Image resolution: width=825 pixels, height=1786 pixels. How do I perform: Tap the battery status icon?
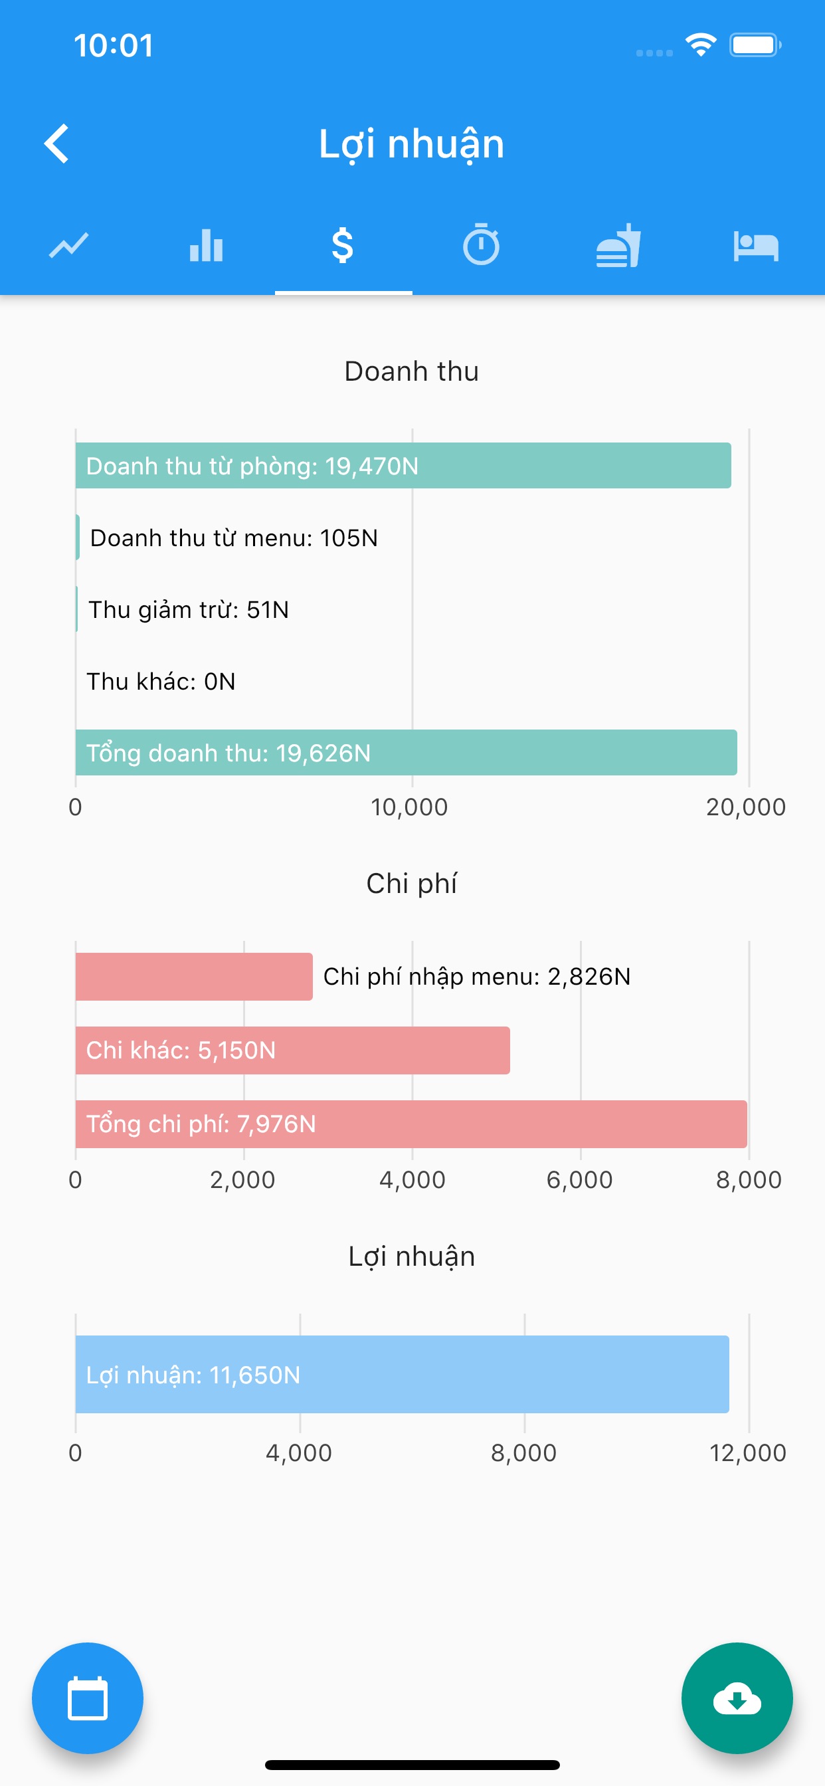(755, 45)
